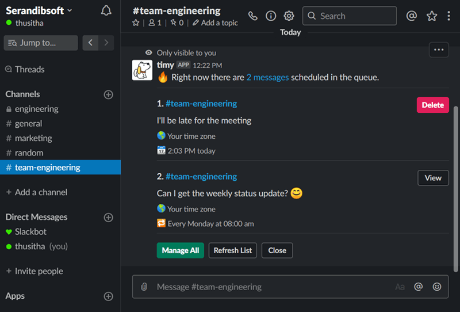Click the Message #team-engineering input
460x312 pixels.
click(290, 287)
